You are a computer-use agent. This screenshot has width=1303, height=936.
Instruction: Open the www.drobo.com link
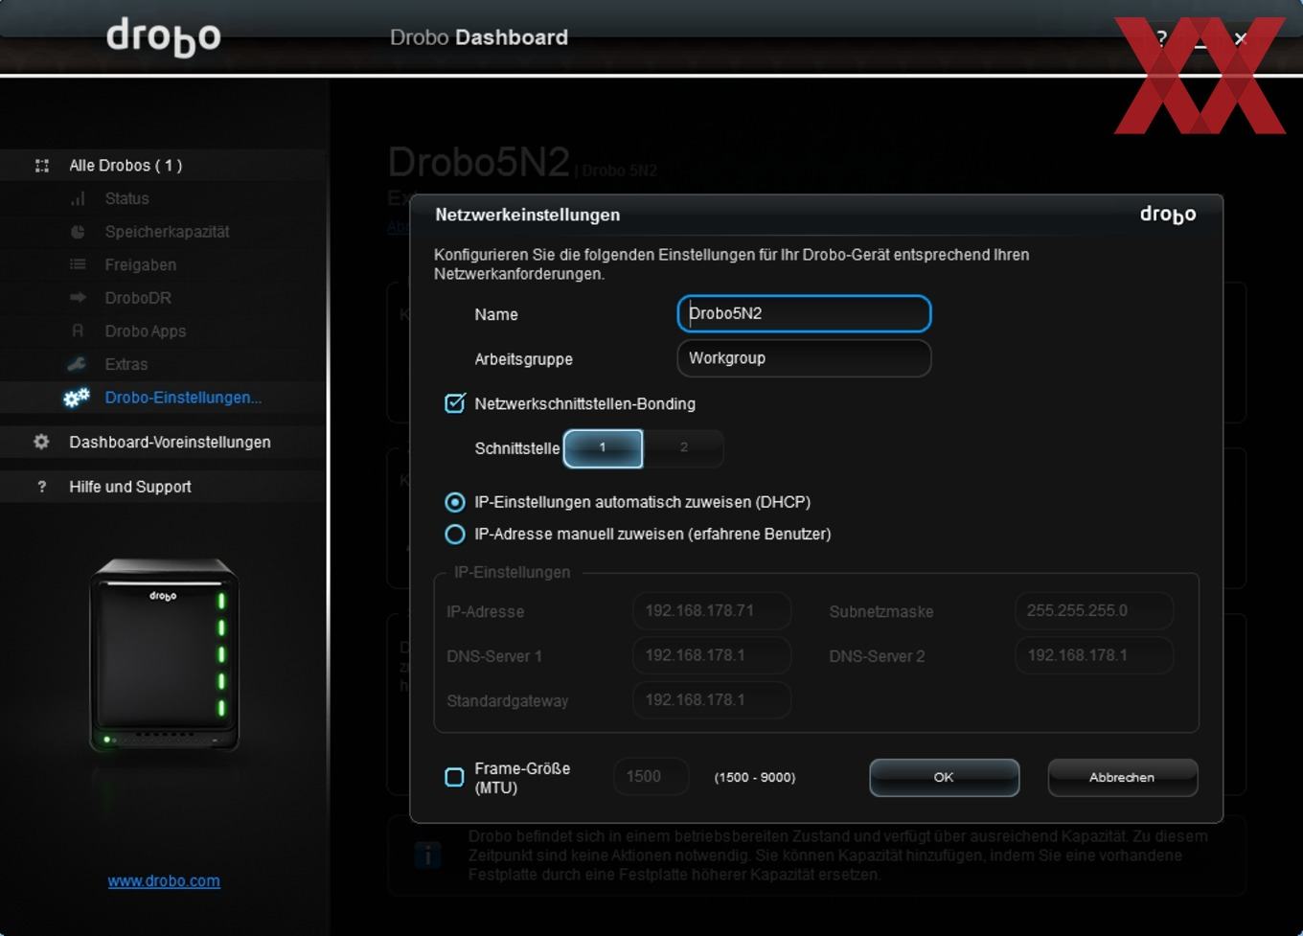click(164, 880)
